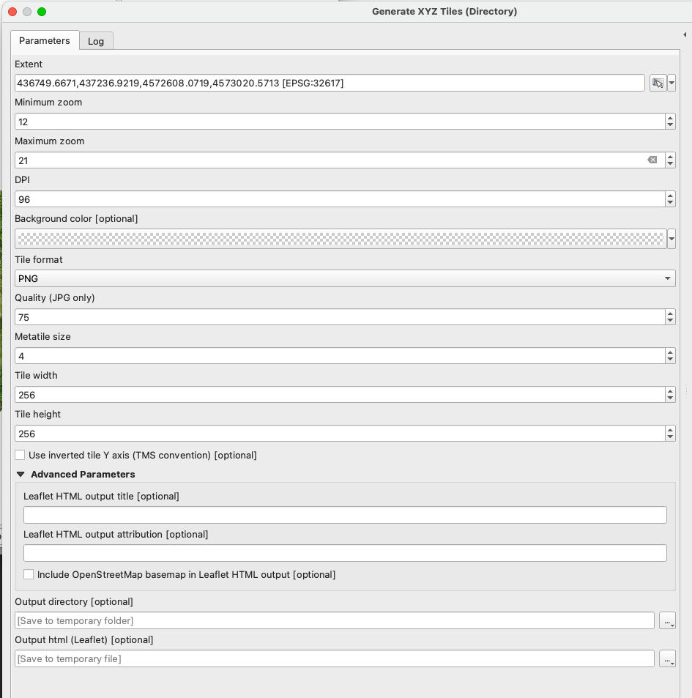This screenshot has width=692, height=698.
Task: Collapse the Advanced Parameters section
Action: (21, 475)
